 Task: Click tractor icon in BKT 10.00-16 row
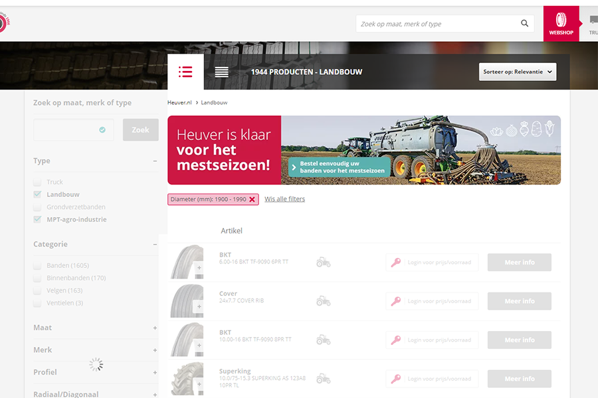tap(324, 340)
